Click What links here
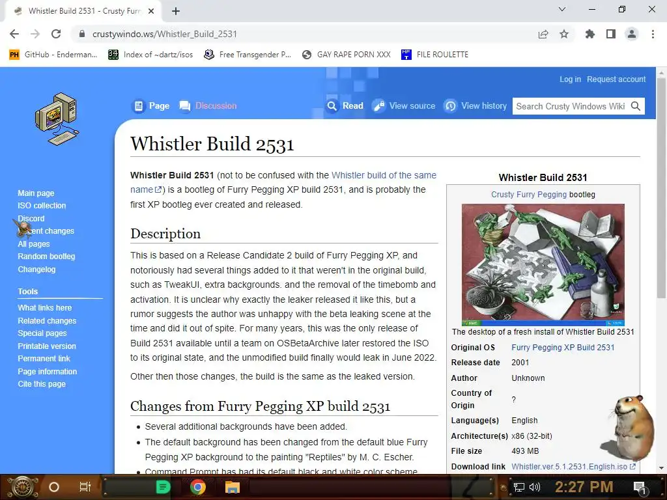Screen dimensions: 667x500 tap(45, 308)
